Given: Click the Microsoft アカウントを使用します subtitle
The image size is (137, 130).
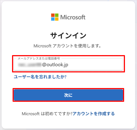Looking at the screenshot, I should 67,46.
